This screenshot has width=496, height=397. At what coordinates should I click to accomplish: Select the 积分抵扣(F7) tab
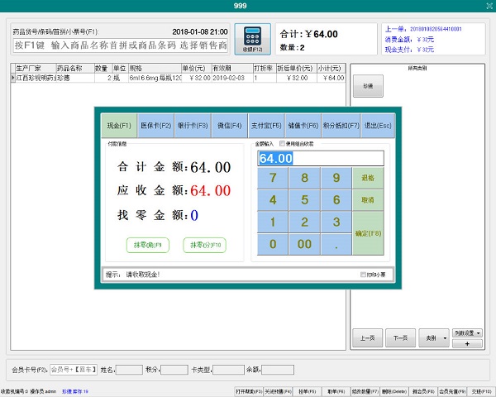tap(341, 126)
